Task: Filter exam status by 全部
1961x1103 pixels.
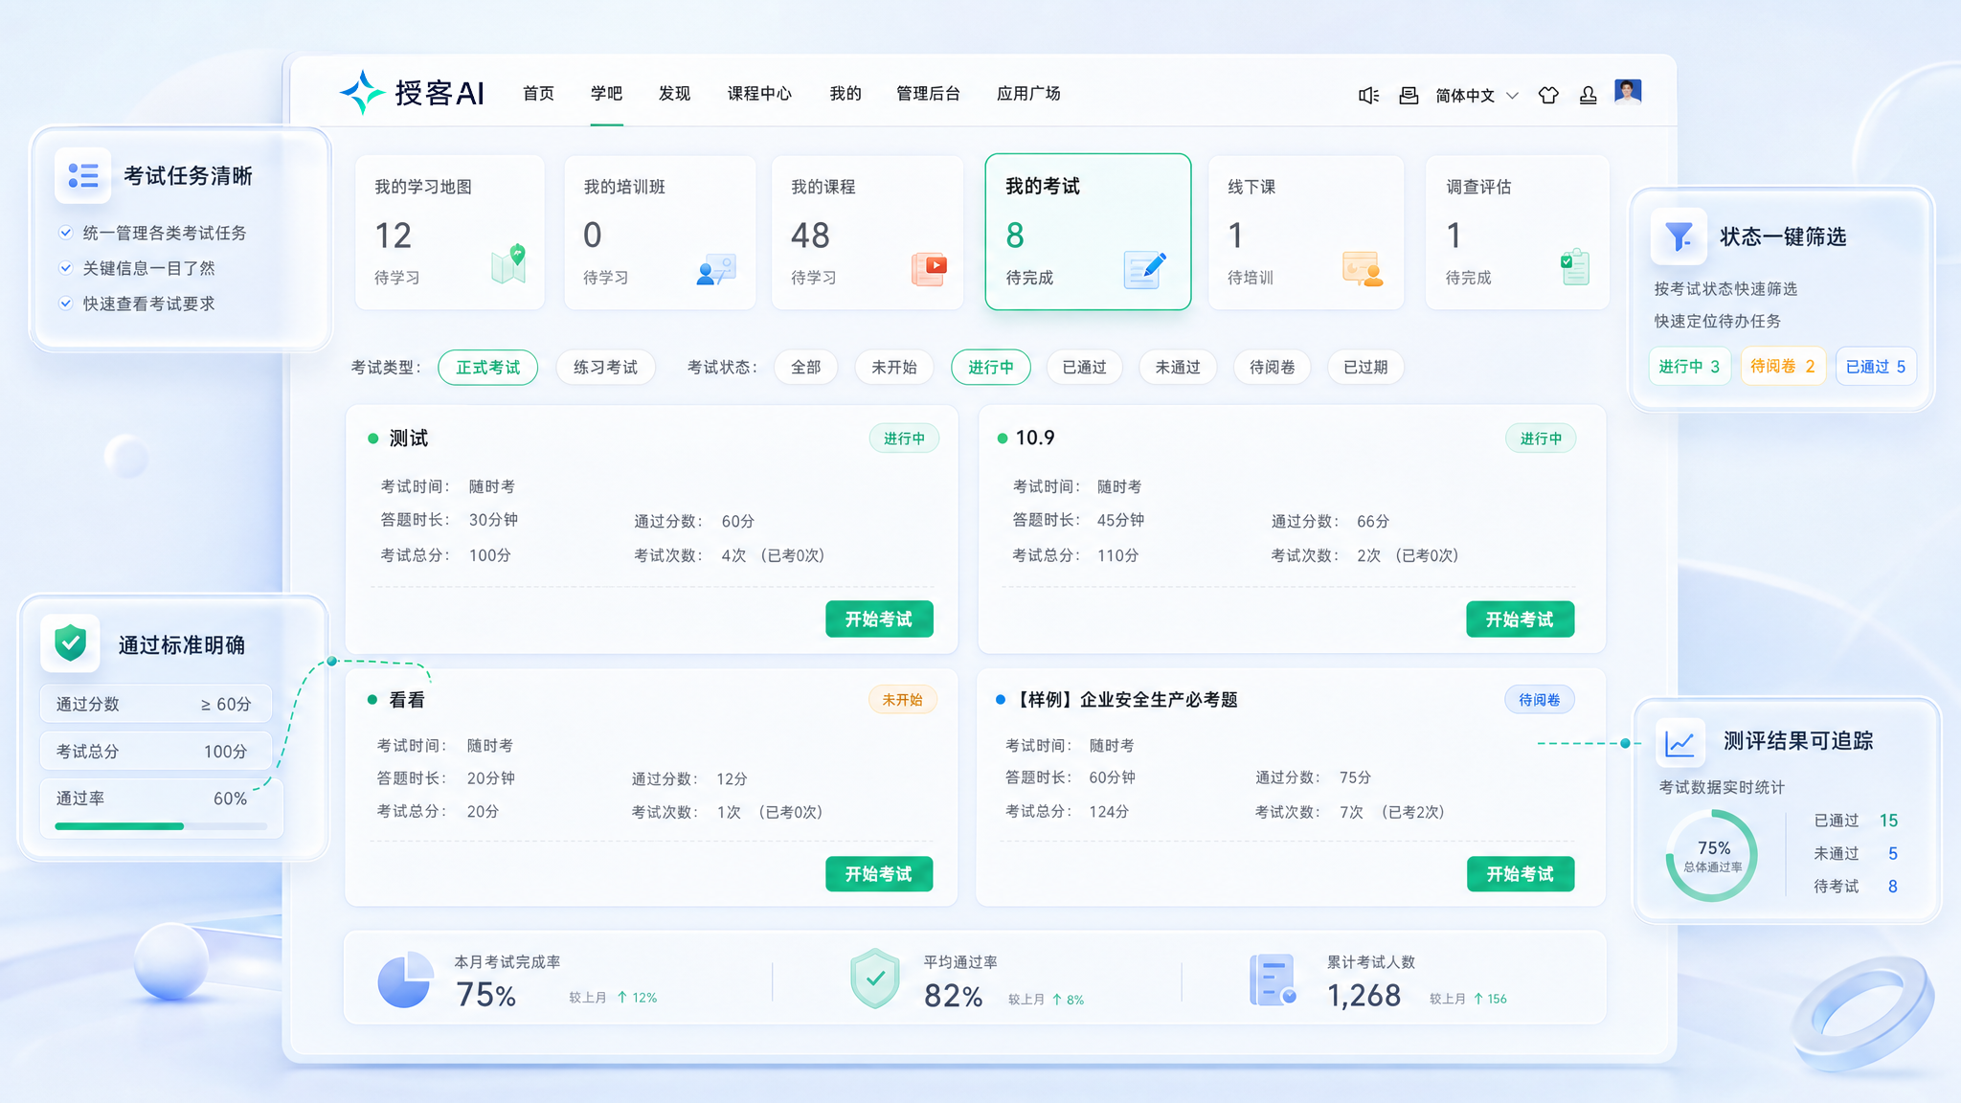Action: tap(806, 368)
